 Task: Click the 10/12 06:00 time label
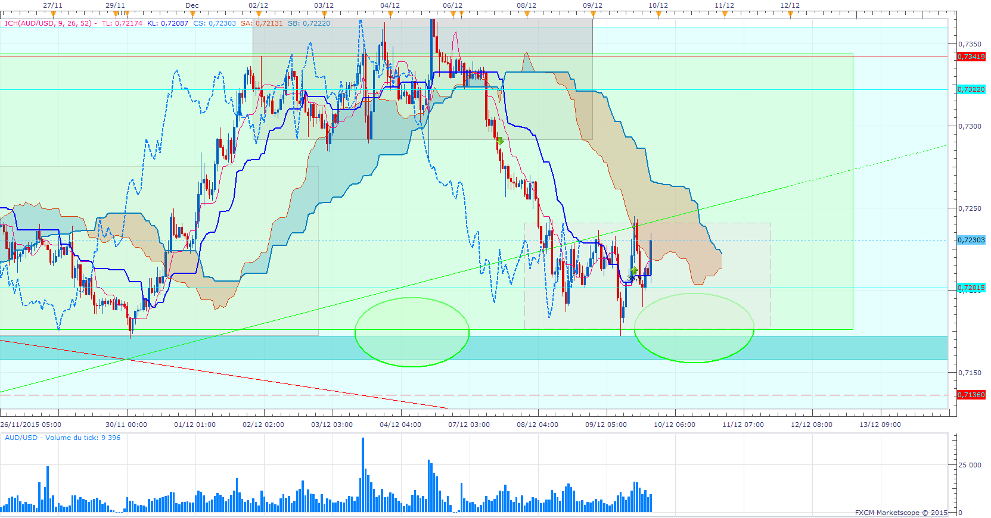point(675,425)
